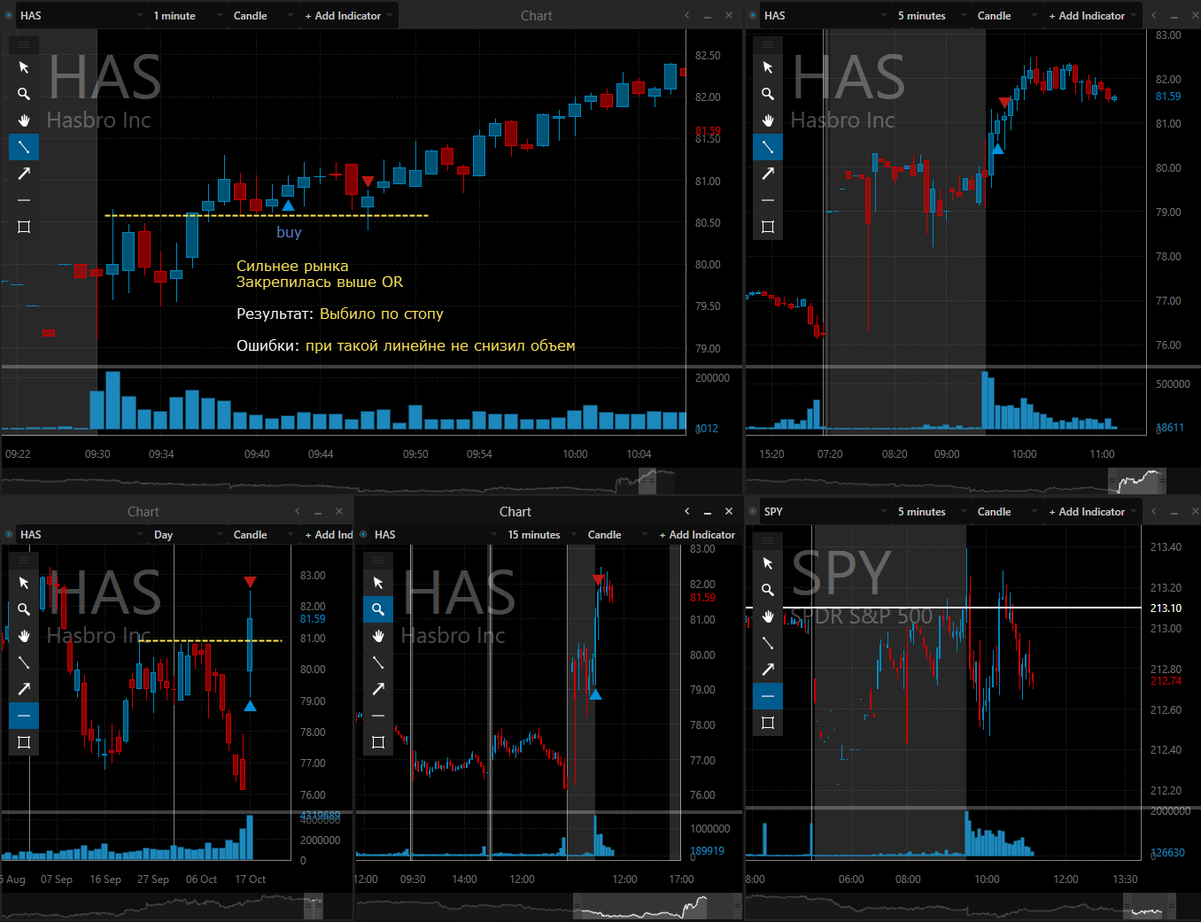Open 5 minutes timeframe dropdown in SPY chart
This screenshot has height=922, width=1201.
tap(932, 512)
